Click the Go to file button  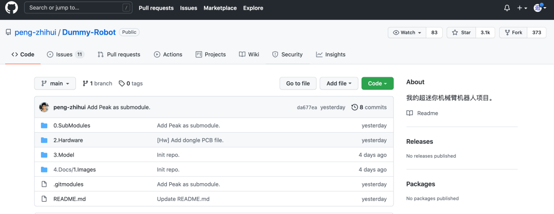pyautogui.click(x=298, y=83)
